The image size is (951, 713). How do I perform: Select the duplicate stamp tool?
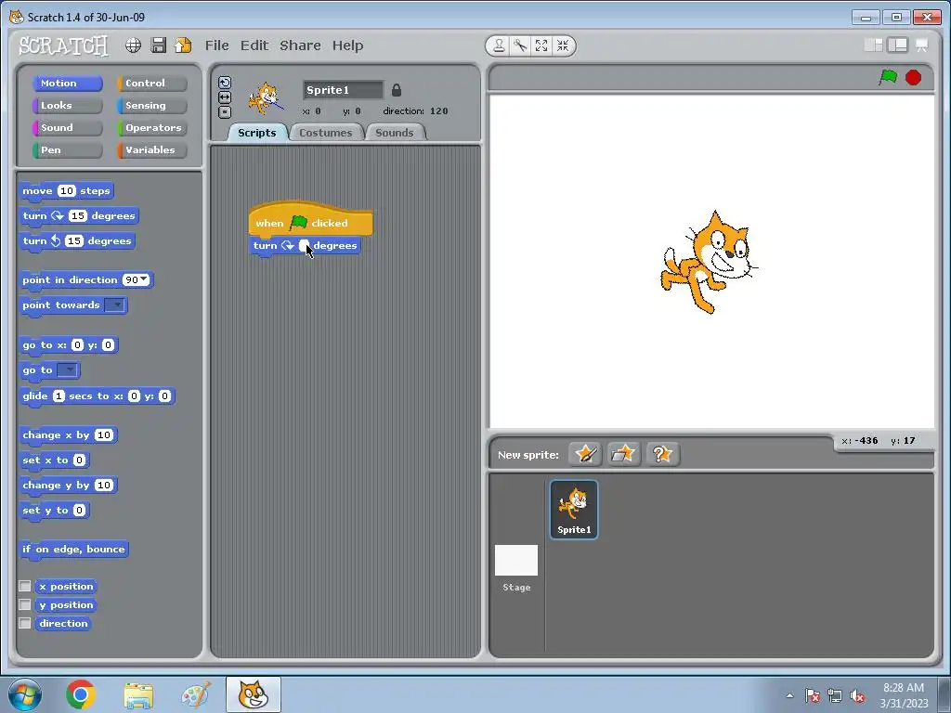[499, 45]
